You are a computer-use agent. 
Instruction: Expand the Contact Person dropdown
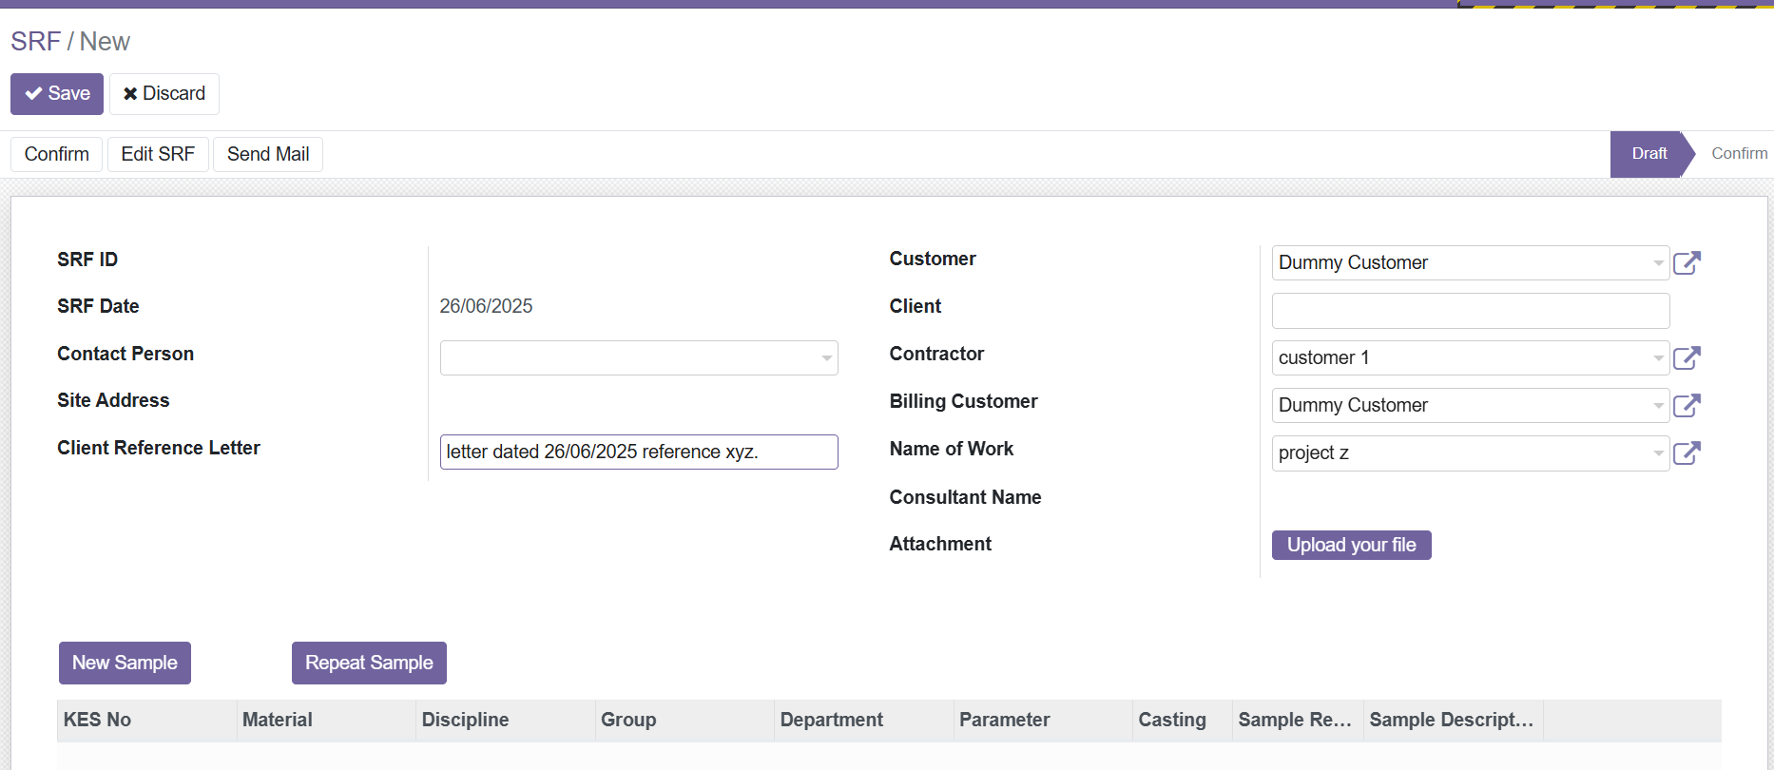[826, 358]
